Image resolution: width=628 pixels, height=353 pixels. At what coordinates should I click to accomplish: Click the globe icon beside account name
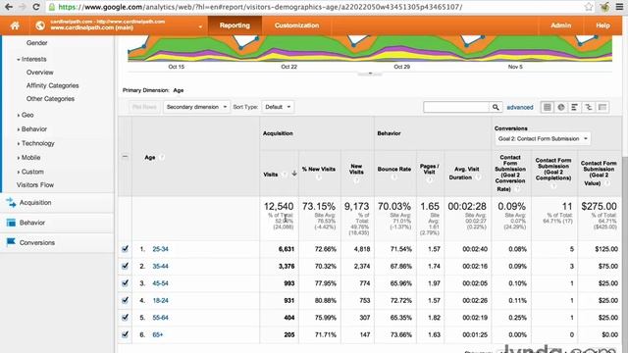(39, 25)
